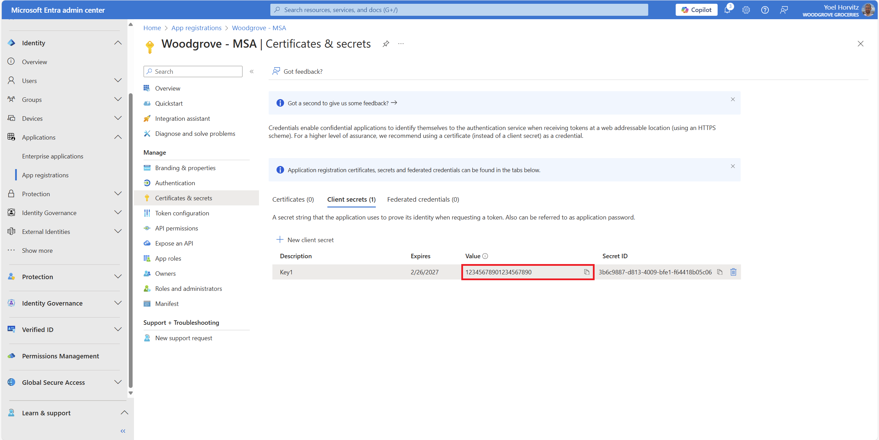Click the help question mark icon
Screen dimensions: 879x440
pyautogui.click(x=765, y=10)
